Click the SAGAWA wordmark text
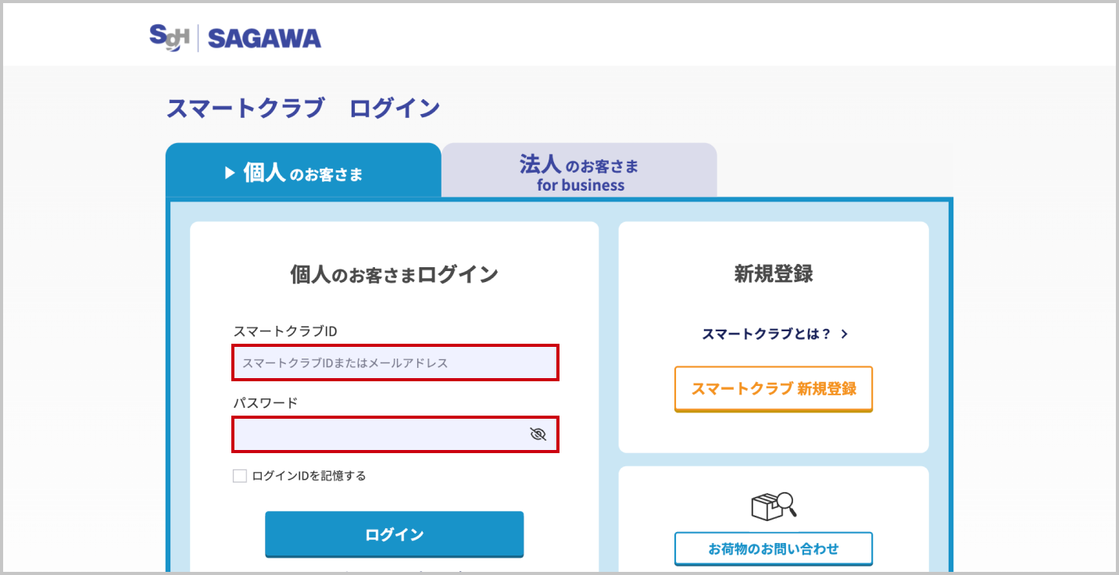Viewport: 1119px width, 575px height. [265, 39]
